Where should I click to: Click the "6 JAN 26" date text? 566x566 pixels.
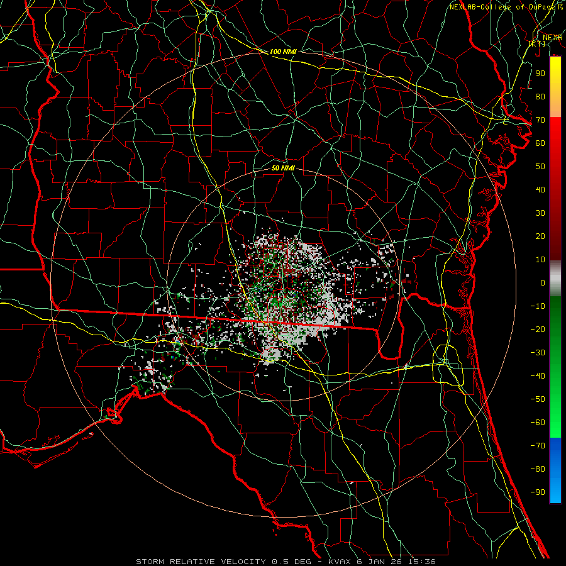(380, 562)
